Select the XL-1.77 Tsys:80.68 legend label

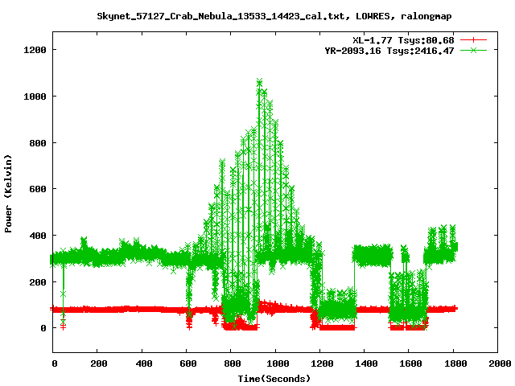click(403, 40)
